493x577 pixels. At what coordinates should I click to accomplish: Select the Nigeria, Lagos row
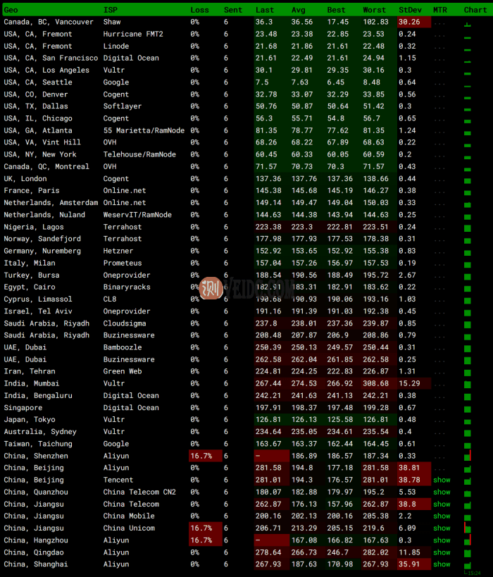(x=246, y=227)
